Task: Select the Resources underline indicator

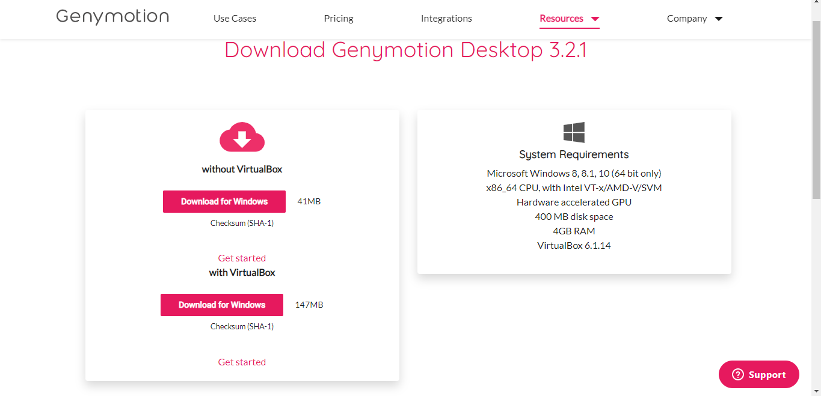Action: coord(569,26)
